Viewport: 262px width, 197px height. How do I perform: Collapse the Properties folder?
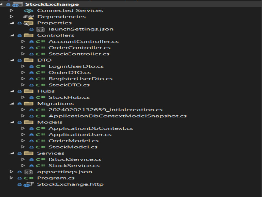[x=12, y=23]
